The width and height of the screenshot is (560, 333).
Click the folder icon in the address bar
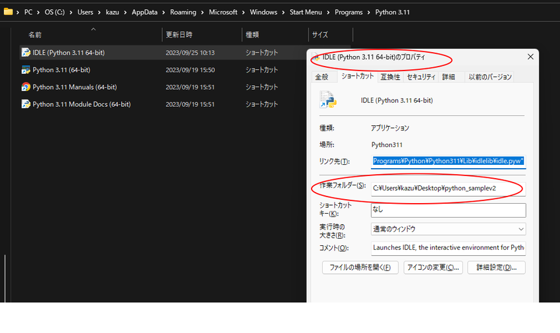[x=8, y=12]
